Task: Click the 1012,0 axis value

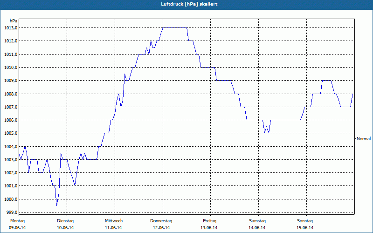Action: [x=10, y=41]
